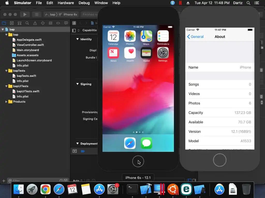265x198 pixels.
Task: Open Launchpad rocket icon in Dock
Action: tap(32, 189)
